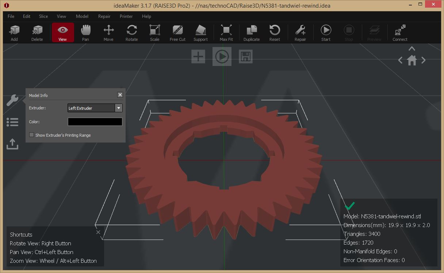The width and height of the screenshot is (444, 273).
Task: Open the Printer menu
Action: [x=126, y=16]
